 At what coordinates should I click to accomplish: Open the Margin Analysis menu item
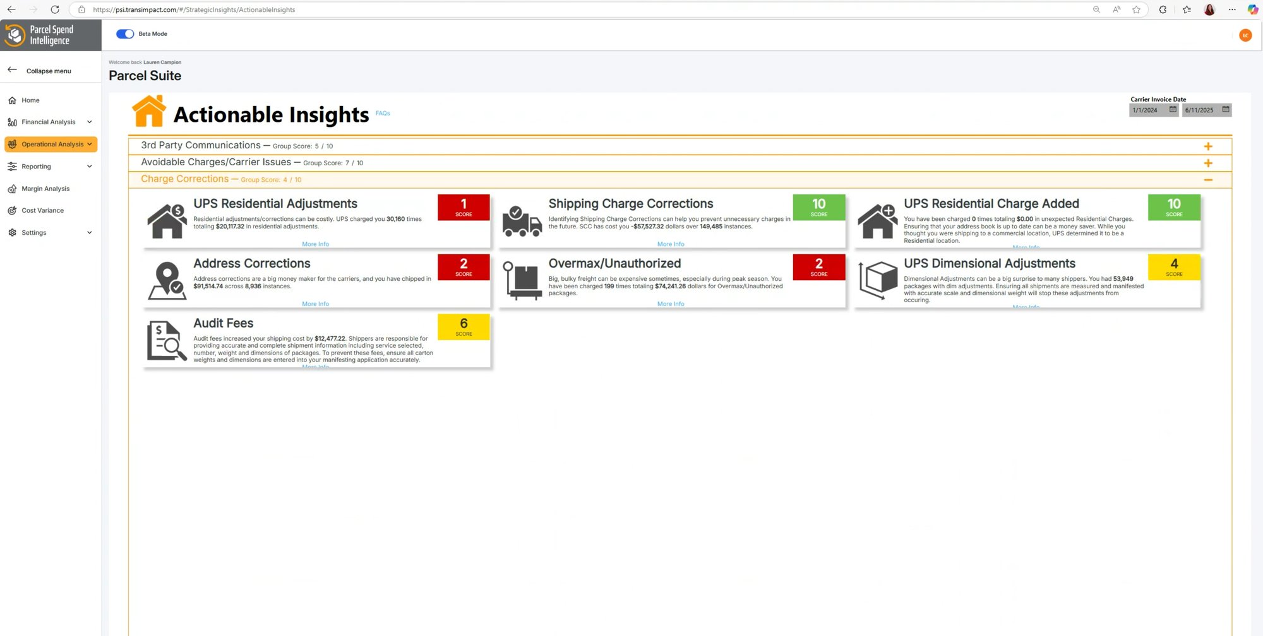[x=51, y=189]
